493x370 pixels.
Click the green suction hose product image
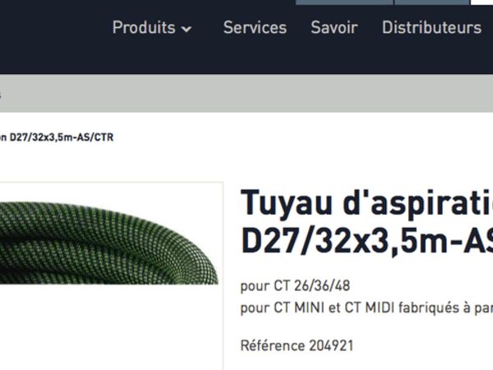(x=107, y=247)
